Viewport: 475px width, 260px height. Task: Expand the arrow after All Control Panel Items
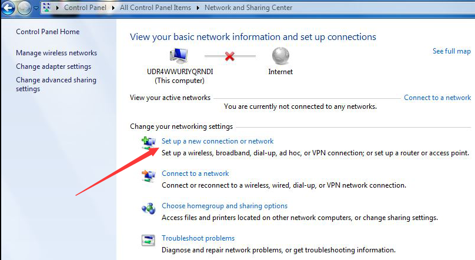199,8
